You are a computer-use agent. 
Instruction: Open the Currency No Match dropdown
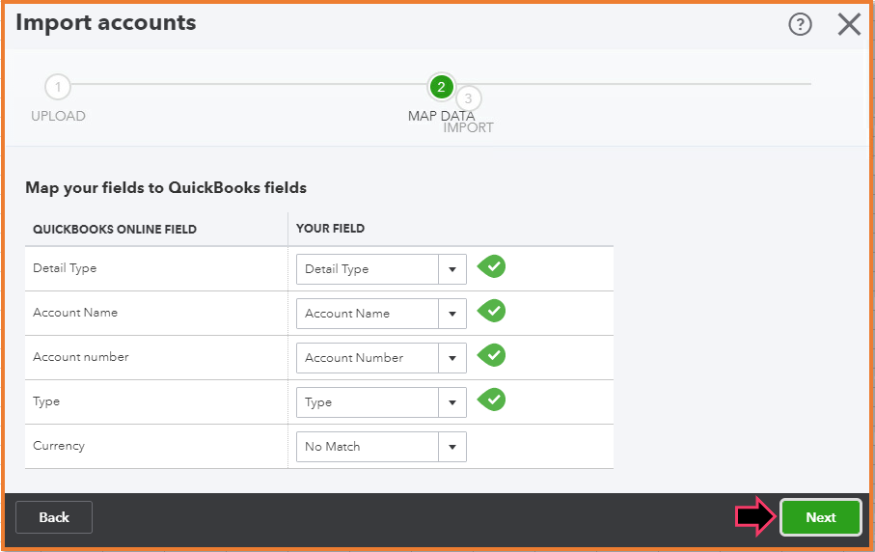[x=452, y=447]
